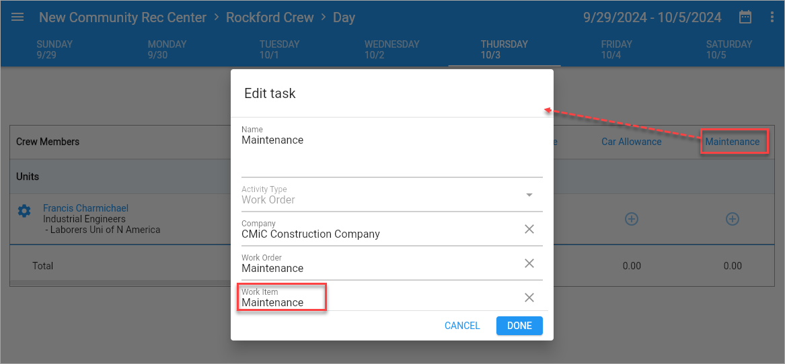
Task: Click the Laborers Uni of N America text
Action: [x=105, y=230]
